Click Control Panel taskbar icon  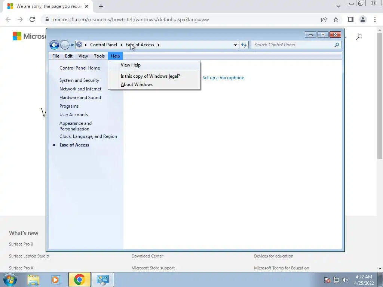[x=102, y=280]
